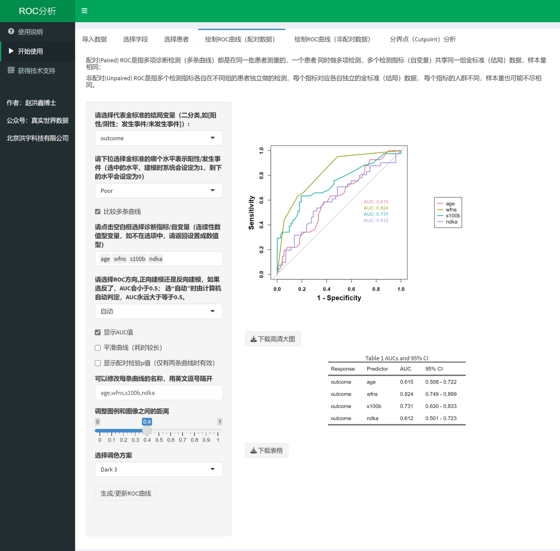
Task: Open 使用说明 in the sidebar
Action: pyautogui.click(x=37, y=32)
